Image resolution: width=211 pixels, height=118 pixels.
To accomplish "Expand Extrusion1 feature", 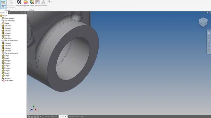I will [x=1, y=30].
